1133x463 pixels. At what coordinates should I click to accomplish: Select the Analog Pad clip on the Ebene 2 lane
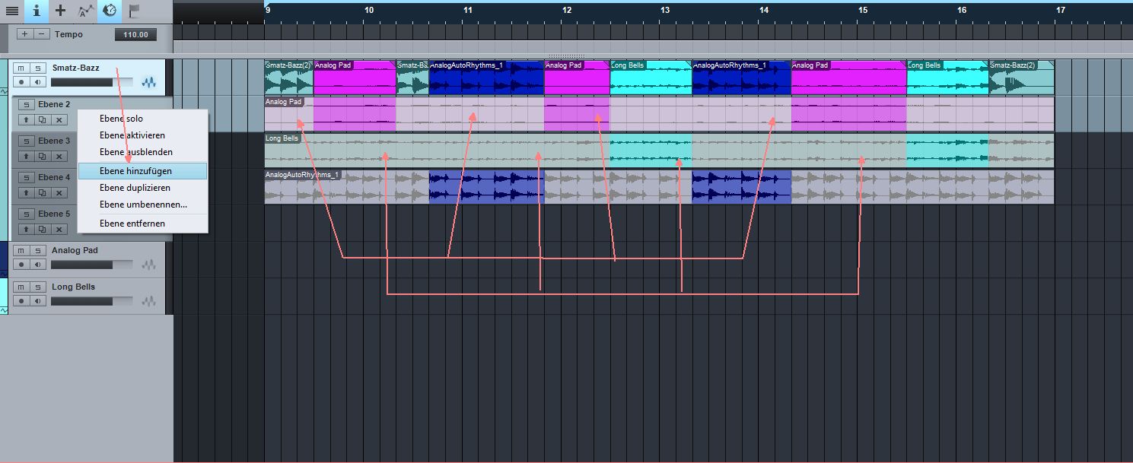(659, 114)
